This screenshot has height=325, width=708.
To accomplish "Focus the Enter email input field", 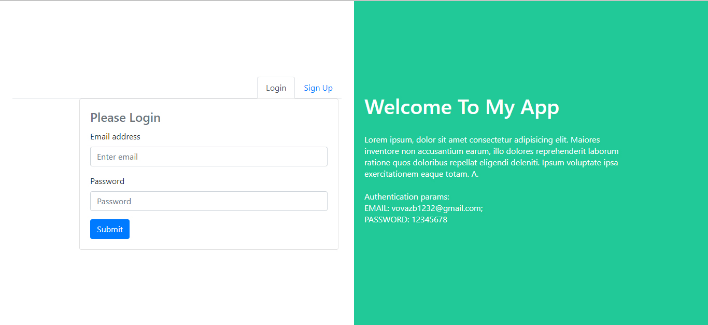I will [209, 157].
